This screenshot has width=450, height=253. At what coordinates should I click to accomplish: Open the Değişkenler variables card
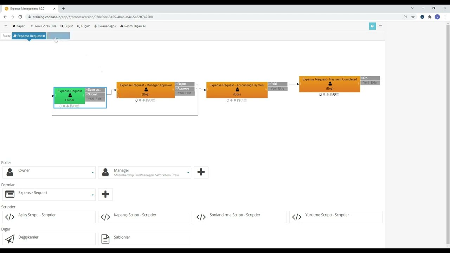(x=49, y=239)
